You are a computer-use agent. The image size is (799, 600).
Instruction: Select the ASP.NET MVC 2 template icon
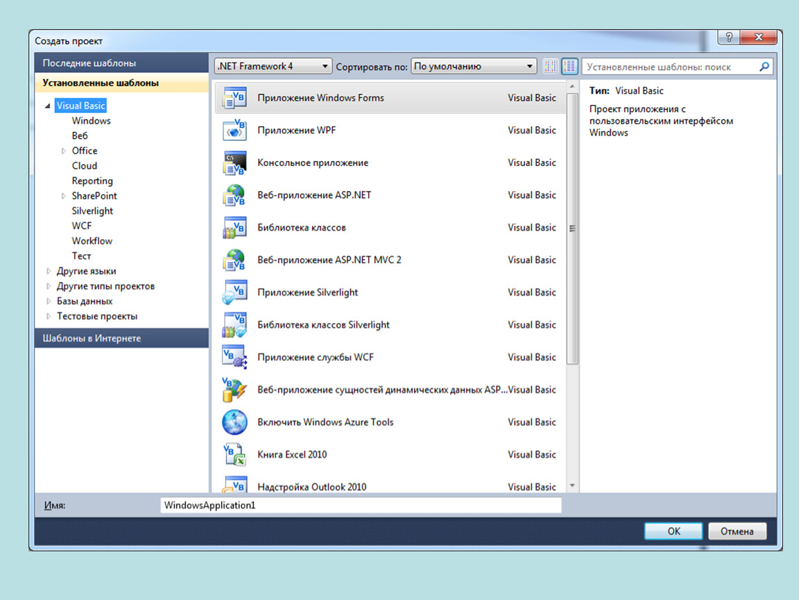click(x=234, y=260)
